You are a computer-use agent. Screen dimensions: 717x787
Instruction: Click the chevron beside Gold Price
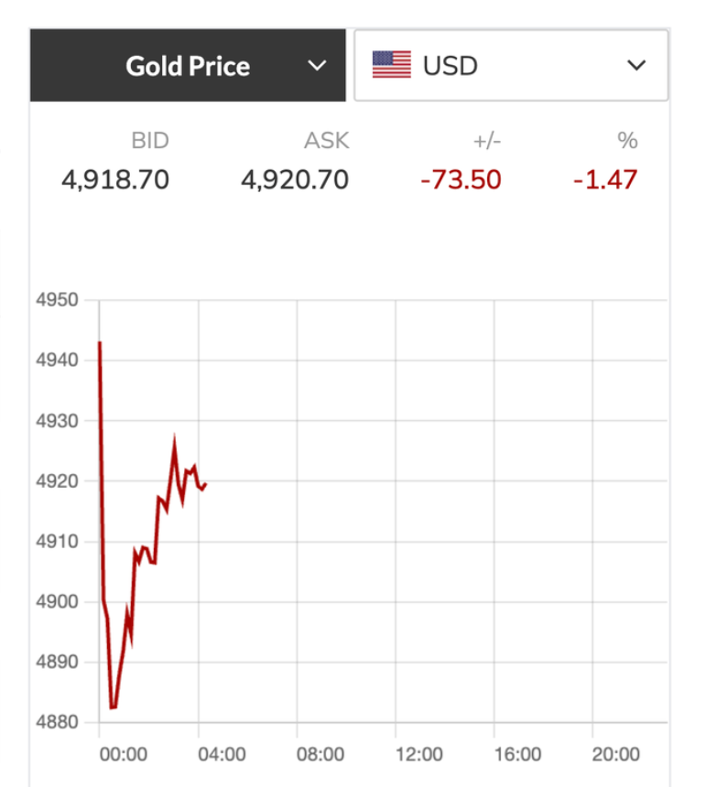(x=317, y=66)
